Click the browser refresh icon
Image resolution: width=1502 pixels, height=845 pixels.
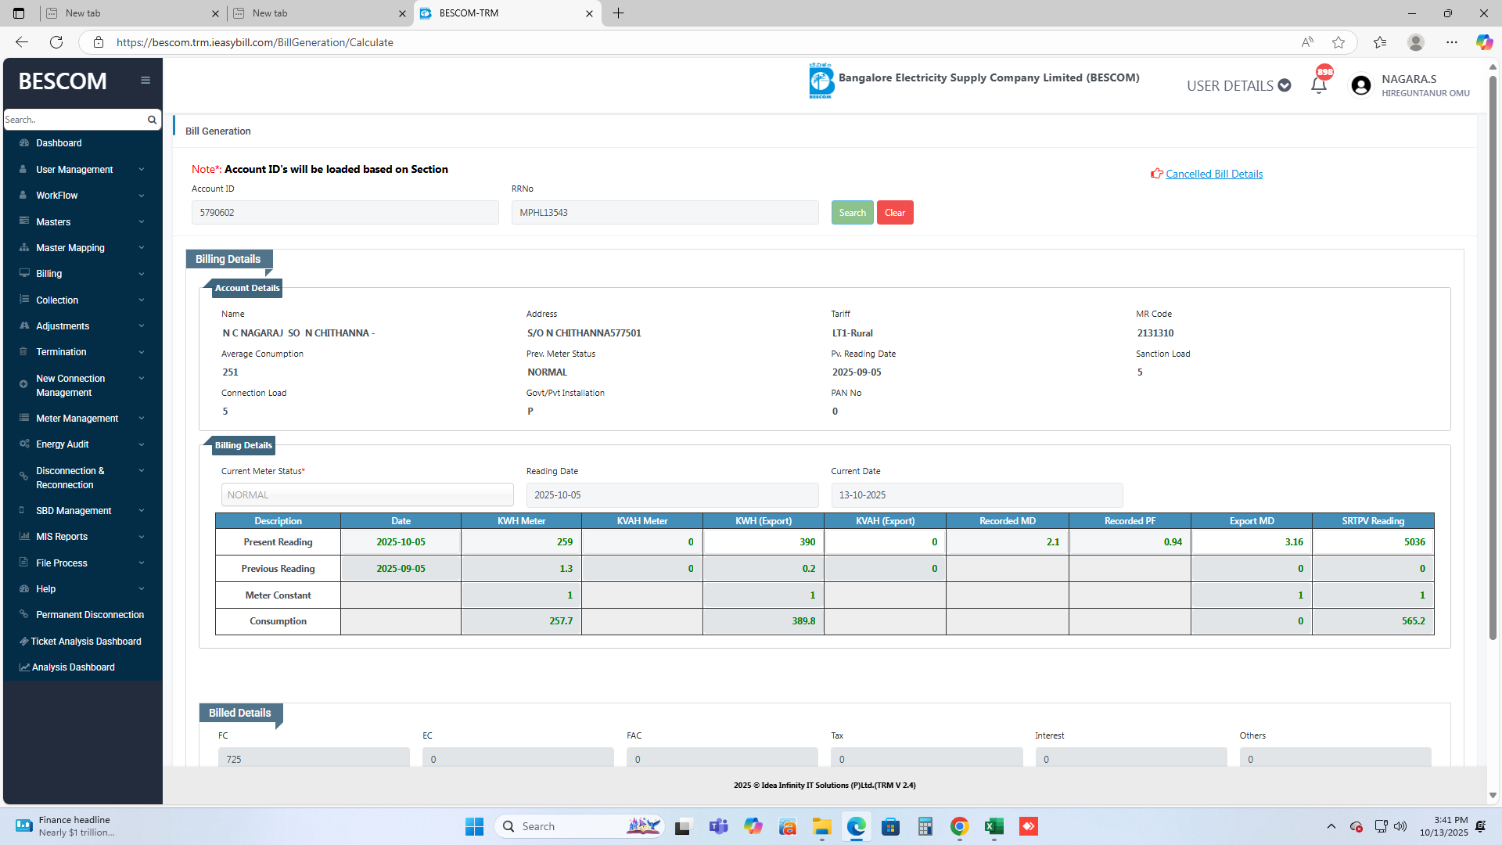click(x=56, y=42)
